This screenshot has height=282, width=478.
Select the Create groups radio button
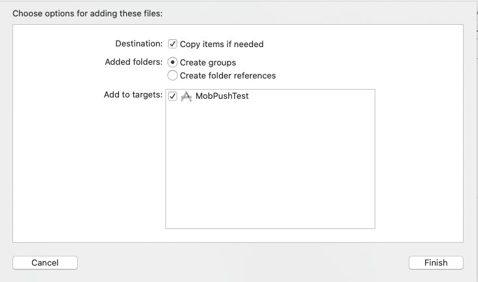pyautogui.click(x=173, y=62)
